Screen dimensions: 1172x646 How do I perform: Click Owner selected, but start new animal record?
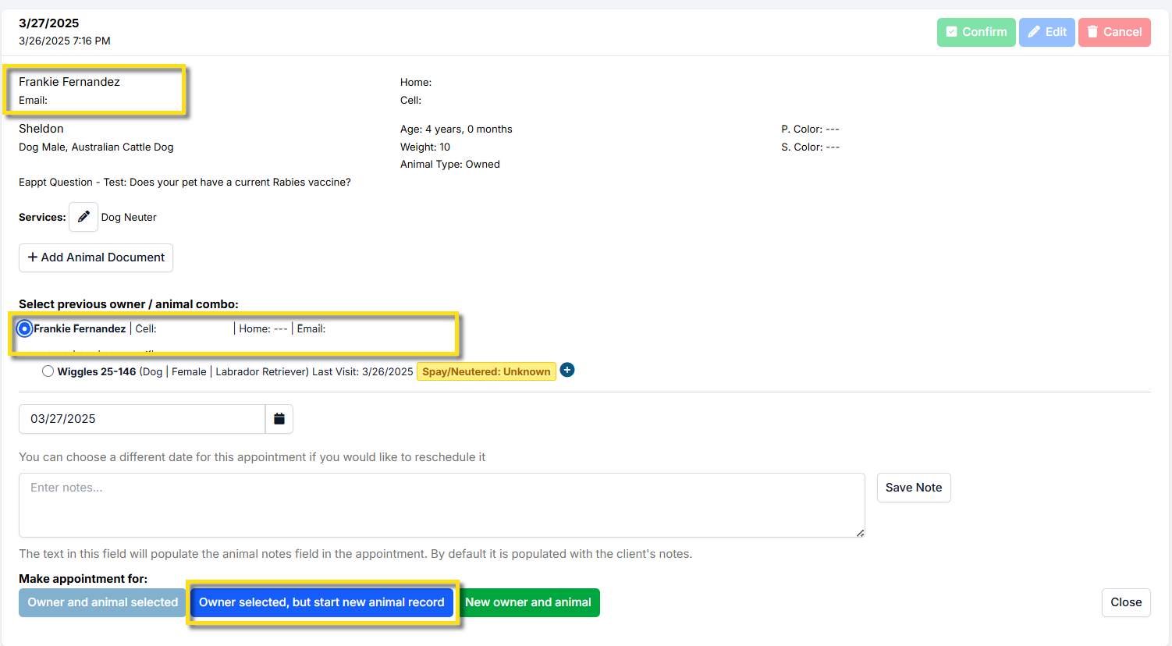321,602
